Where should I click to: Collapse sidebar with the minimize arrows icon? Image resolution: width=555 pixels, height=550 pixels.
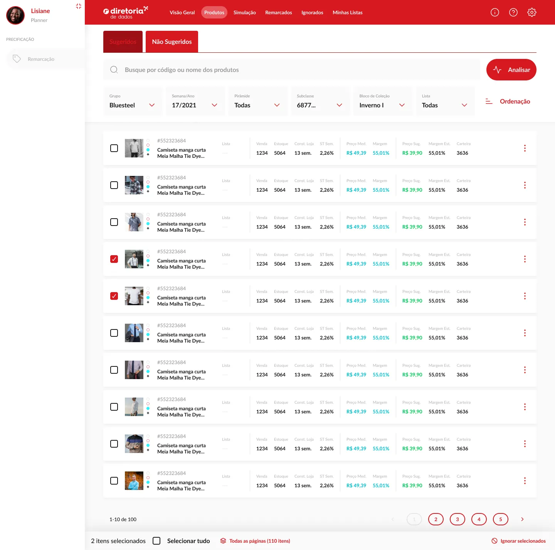tap(79, 6)
